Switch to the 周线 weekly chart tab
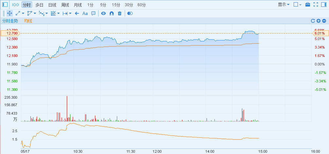This screenshot has width=329, height=154. tap(65, 5)
